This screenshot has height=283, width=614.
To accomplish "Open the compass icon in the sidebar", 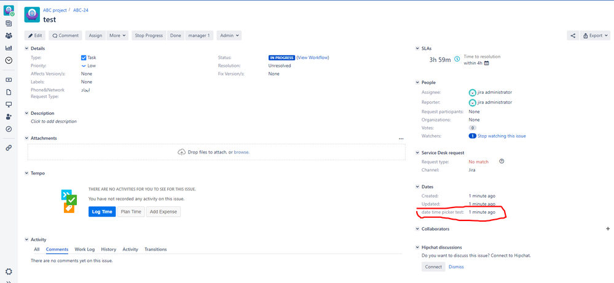I will point(9,129).
